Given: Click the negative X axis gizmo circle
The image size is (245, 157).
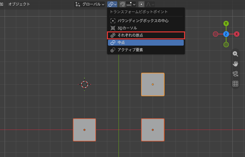Looking at the screenshot, I should 216,34.
